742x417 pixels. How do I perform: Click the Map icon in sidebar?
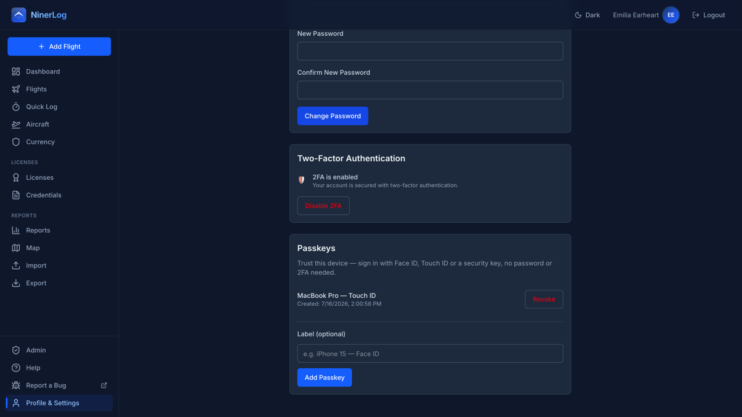[x=16, y=248]
